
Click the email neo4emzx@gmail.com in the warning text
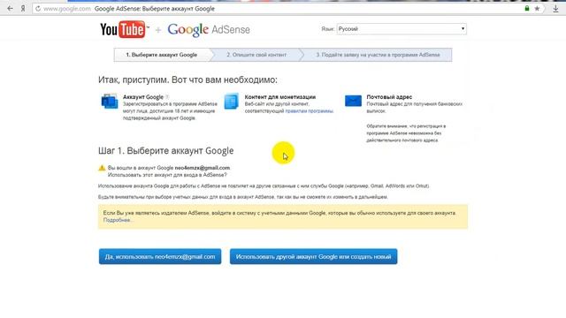click(203, 168)
